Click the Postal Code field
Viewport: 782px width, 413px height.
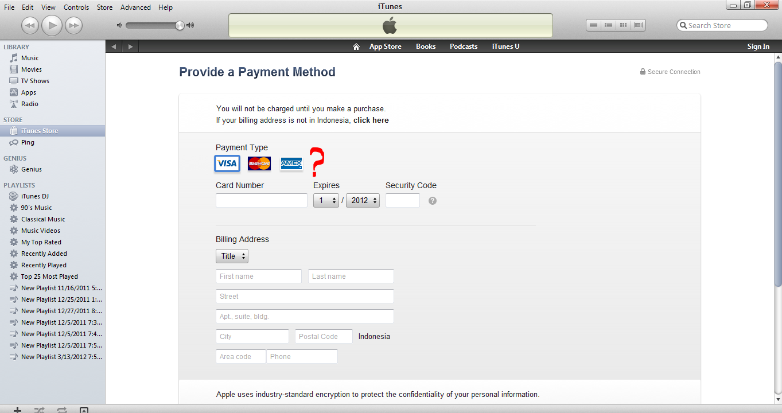(x=324, y=337)
